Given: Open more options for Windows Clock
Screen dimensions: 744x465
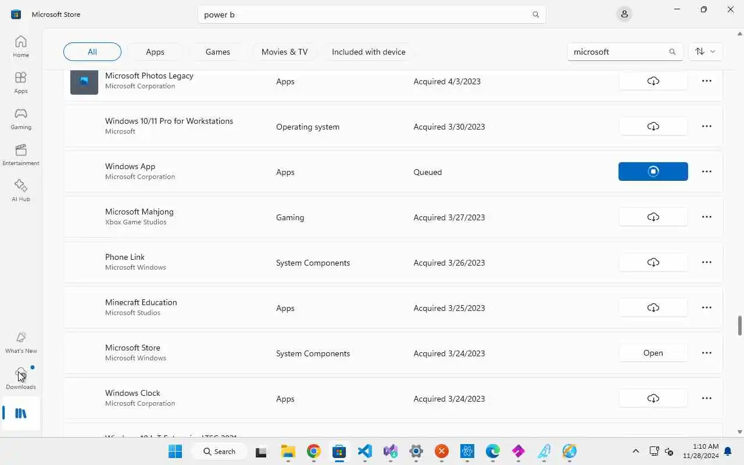Looking at the screenshot, I should pos(707,398).
